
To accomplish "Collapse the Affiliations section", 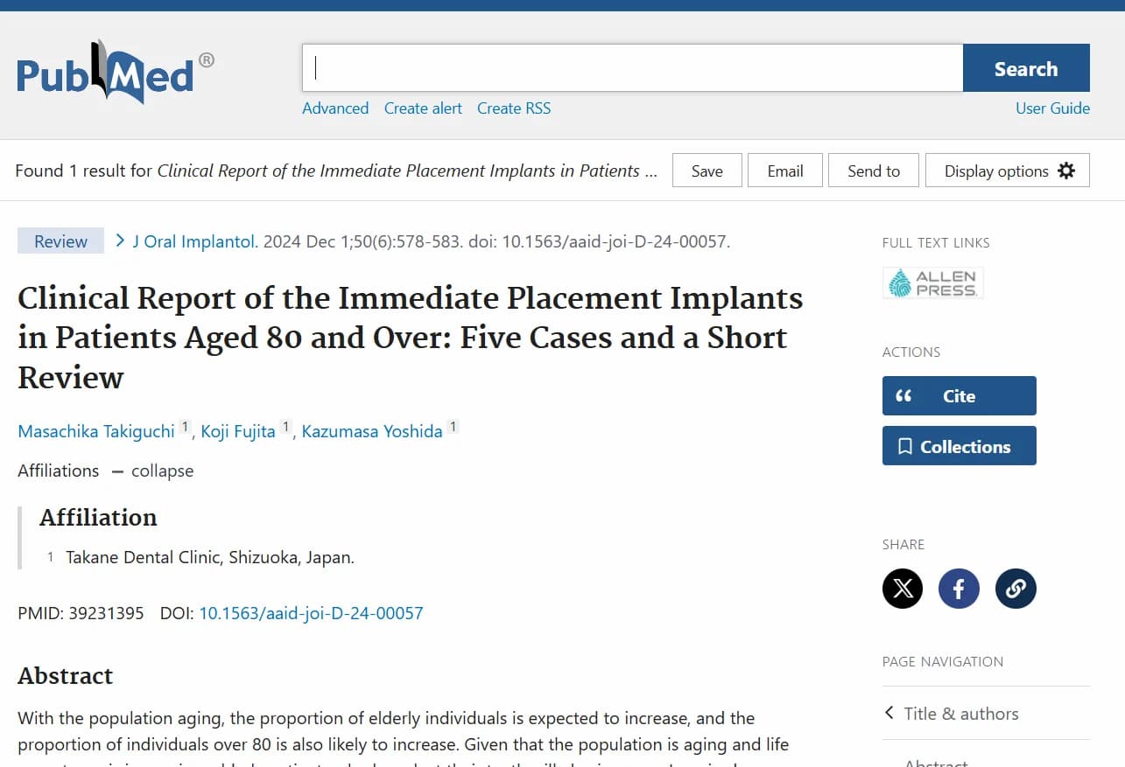I will (152, 471).
